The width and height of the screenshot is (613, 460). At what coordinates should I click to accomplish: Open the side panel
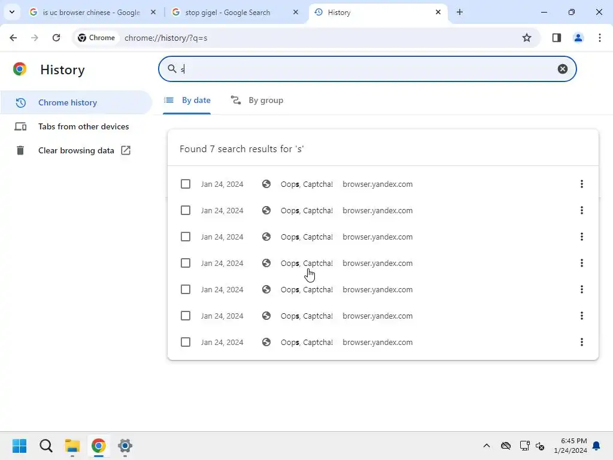tap(556, 38)
